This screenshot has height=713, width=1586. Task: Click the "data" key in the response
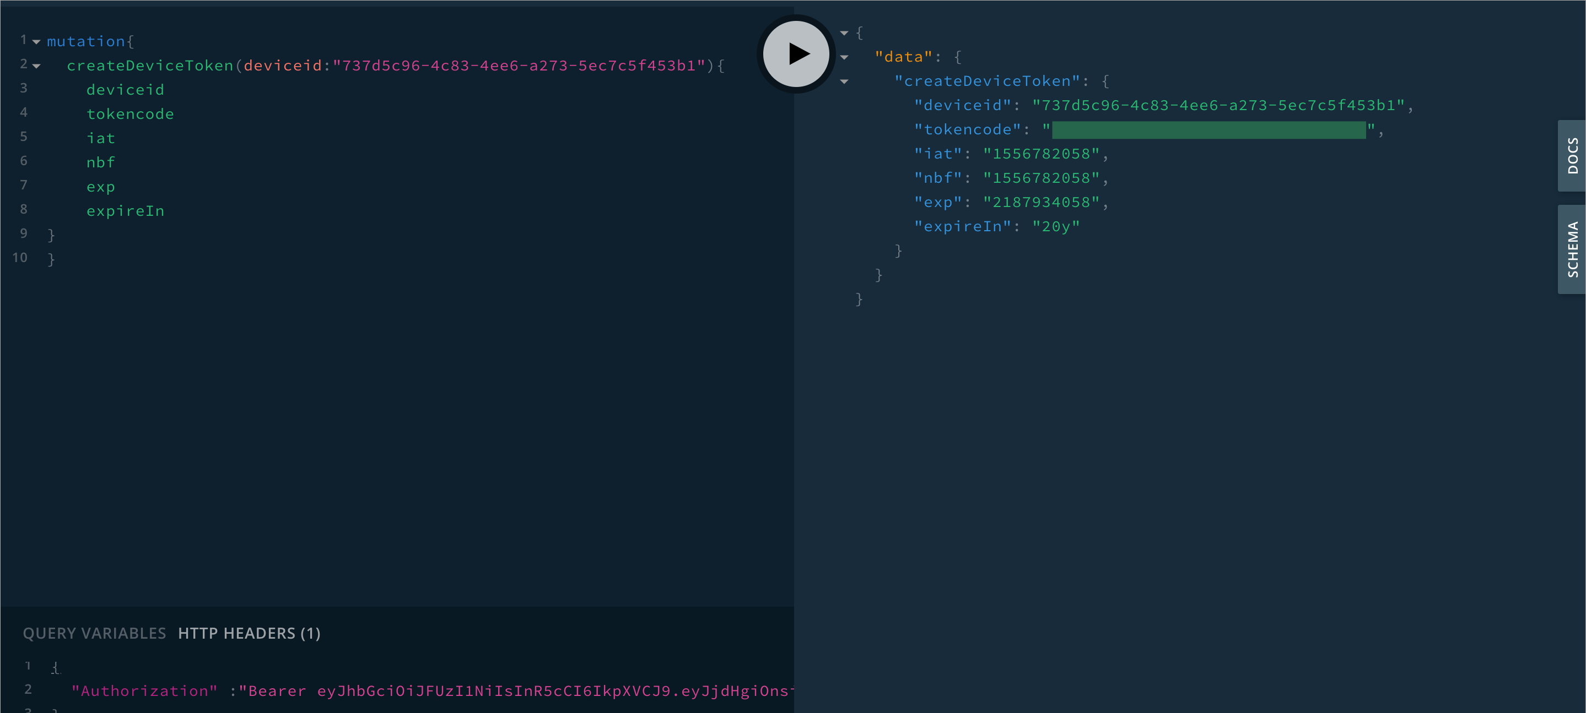point(904,57)
